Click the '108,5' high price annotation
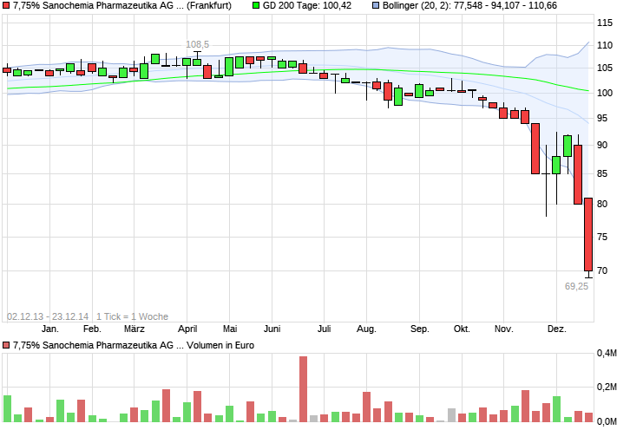The width and height of the screenshot is (630, 430). pos(197,44)
